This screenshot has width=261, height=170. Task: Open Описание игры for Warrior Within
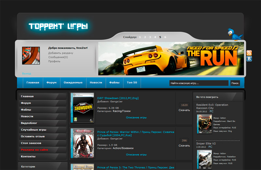click(136, 155)
